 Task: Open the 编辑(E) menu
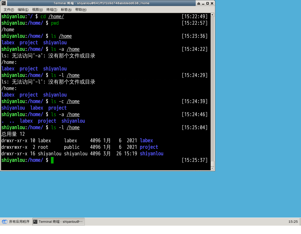pyautogui.click(x=23, y=10)
